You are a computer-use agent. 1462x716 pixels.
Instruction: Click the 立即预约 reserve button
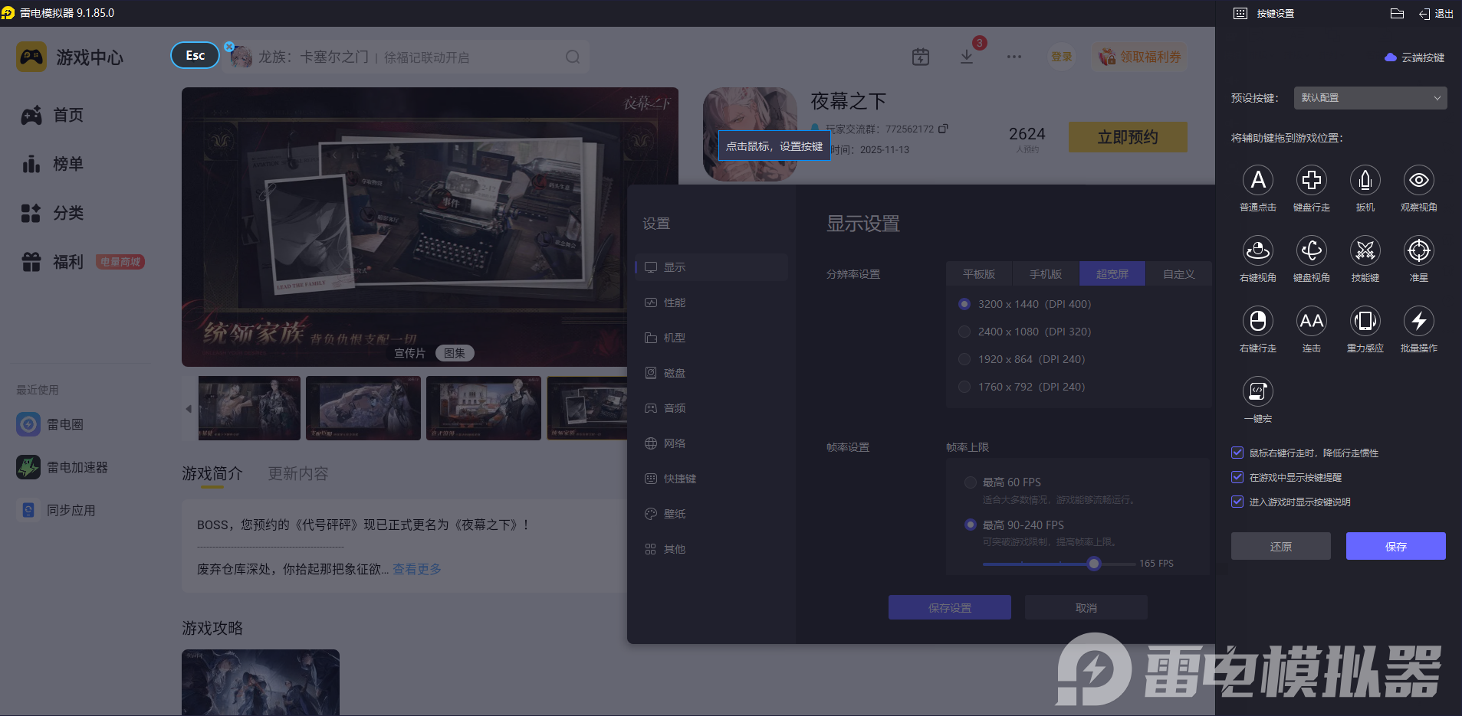(1128, 137)
